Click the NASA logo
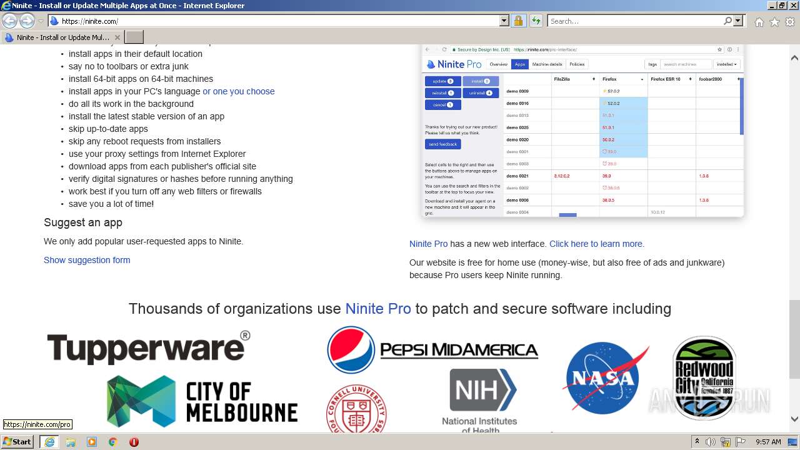Screen dimensions: 800x450 [x=605, y=377]
